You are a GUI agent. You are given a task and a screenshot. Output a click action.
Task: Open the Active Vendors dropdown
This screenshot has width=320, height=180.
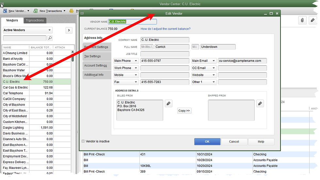pyautogui.click(x=28, y=30)
